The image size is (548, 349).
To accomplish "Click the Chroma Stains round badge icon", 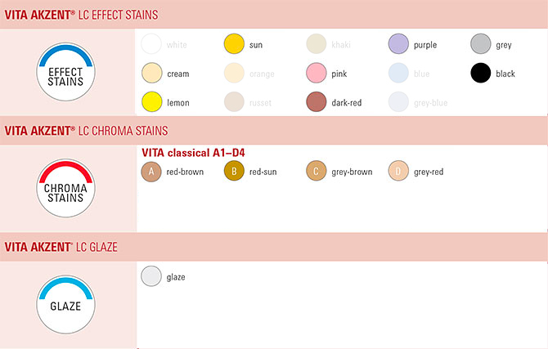I will point(65,188).
